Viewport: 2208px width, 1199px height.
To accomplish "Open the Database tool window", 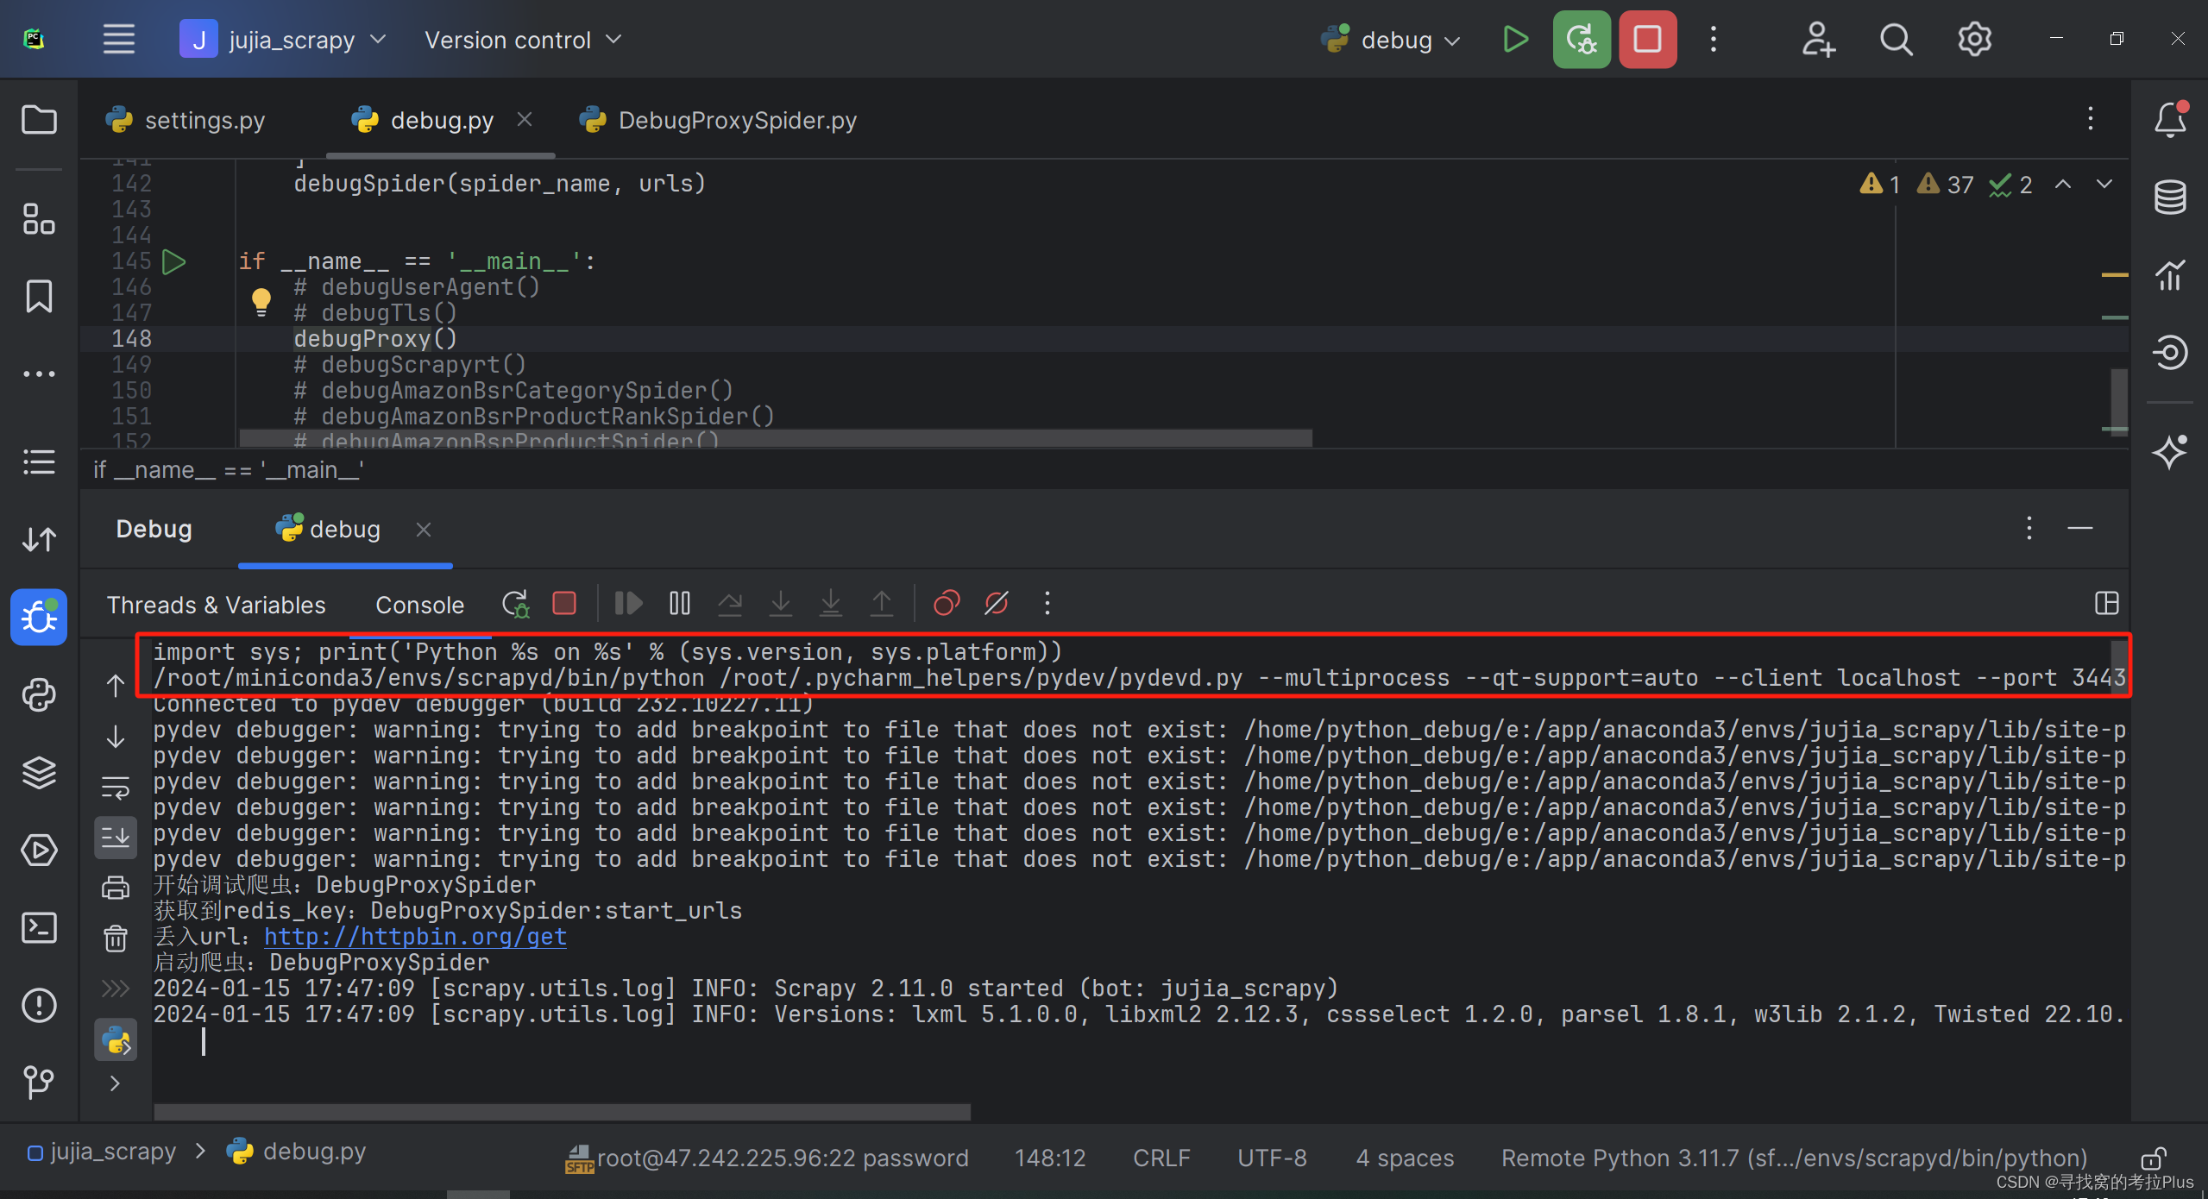I will point(2170,197).
